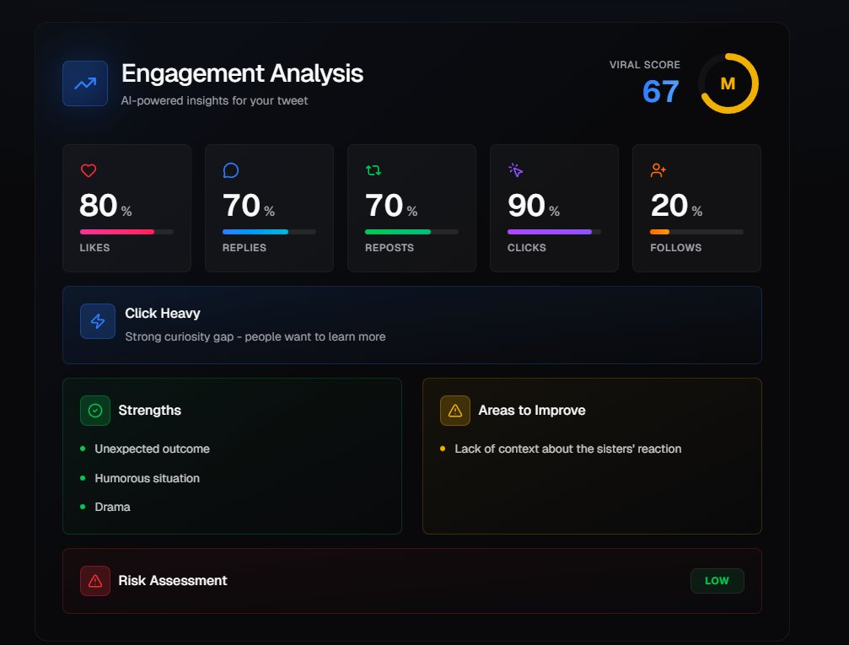The height and width of the screenshot is (645, 849).
Task: Click the cursor sparkle icon above Clicks
Action: (515, 169)
